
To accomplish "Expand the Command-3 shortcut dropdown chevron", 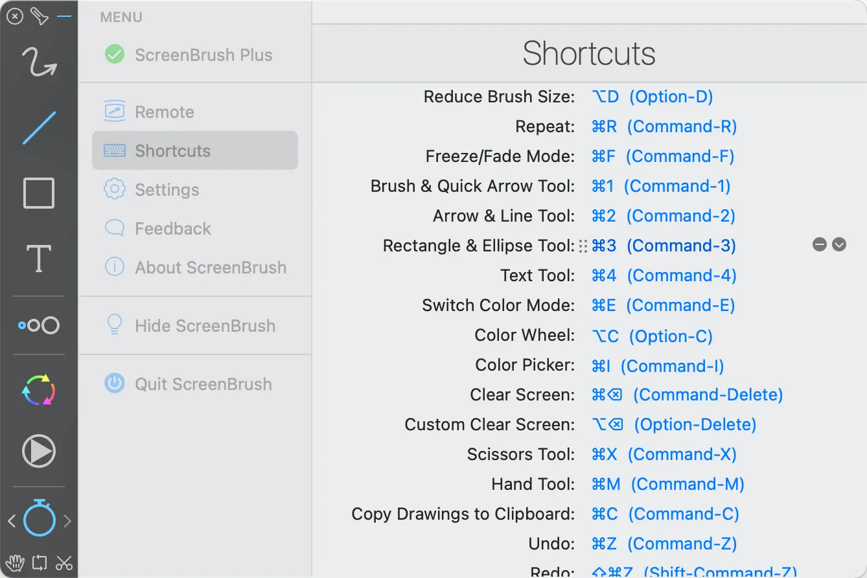I will (839, 245).
